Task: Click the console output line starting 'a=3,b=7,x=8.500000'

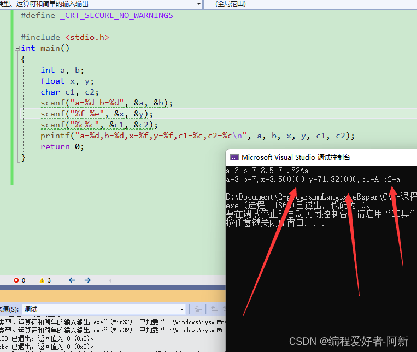Action: coord(313,179)
